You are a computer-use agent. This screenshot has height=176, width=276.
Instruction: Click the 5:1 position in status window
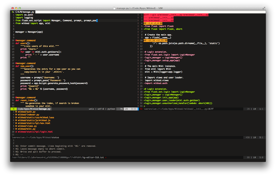261,137
